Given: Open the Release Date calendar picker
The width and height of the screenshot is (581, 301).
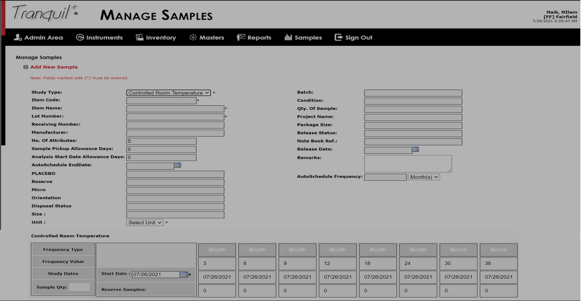Looking at the screenshot, I should coord(415,149).
